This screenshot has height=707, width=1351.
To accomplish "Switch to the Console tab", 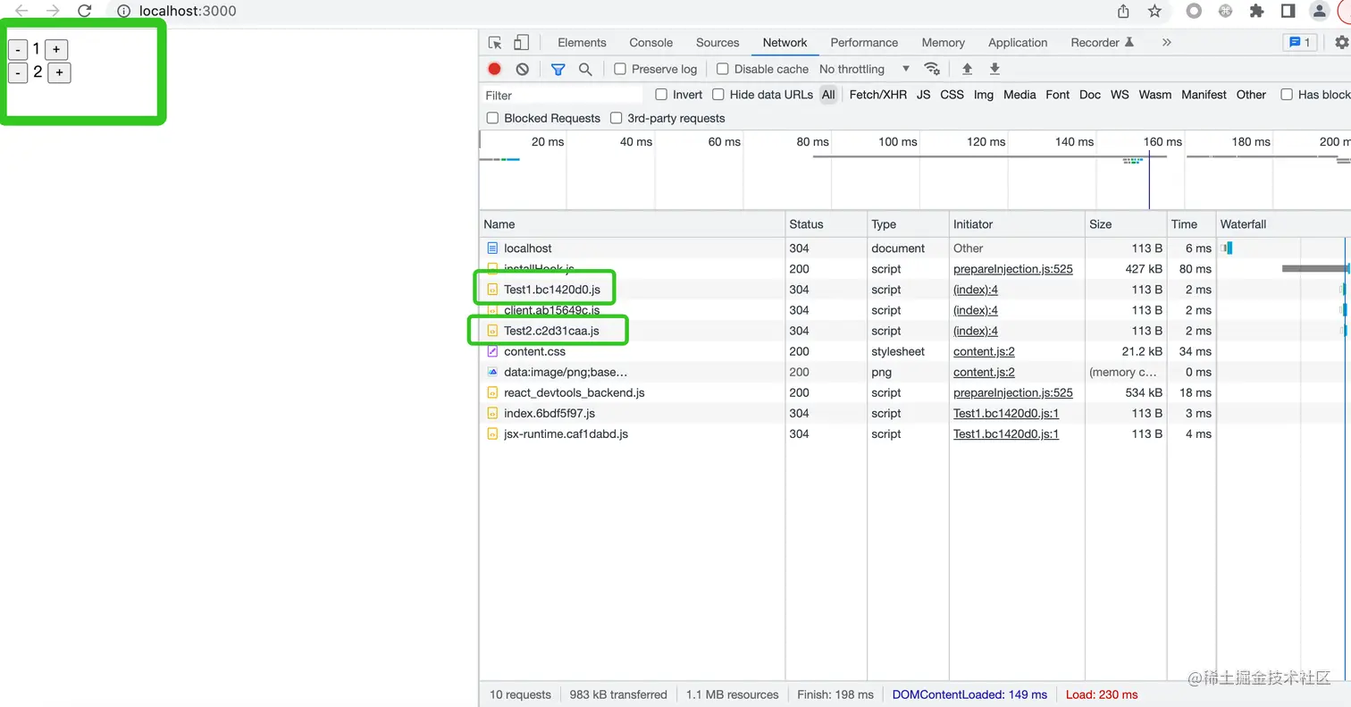I will click(x=651, y=42).
